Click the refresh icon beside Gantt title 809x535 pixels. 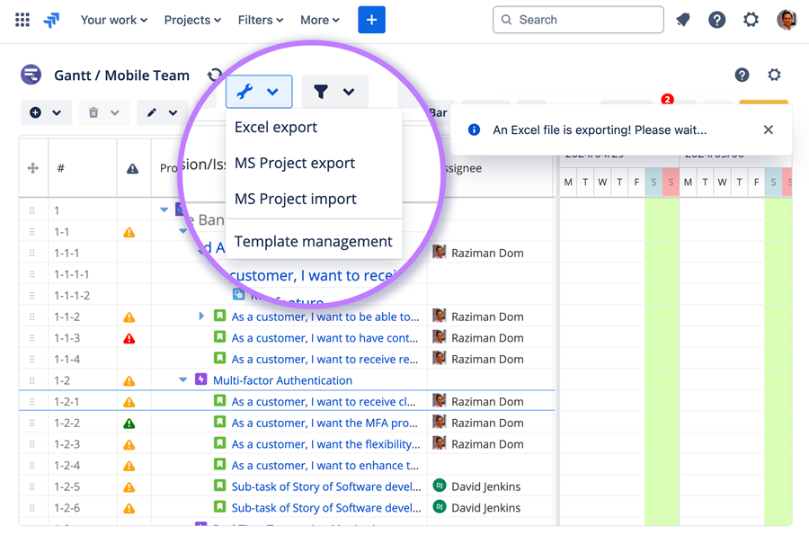215,76
